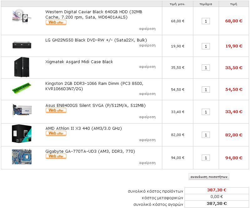Screen dimensions: 250x208
Task: Select the quantity field for Western Digital HDD
Action: tap(206, 21)
